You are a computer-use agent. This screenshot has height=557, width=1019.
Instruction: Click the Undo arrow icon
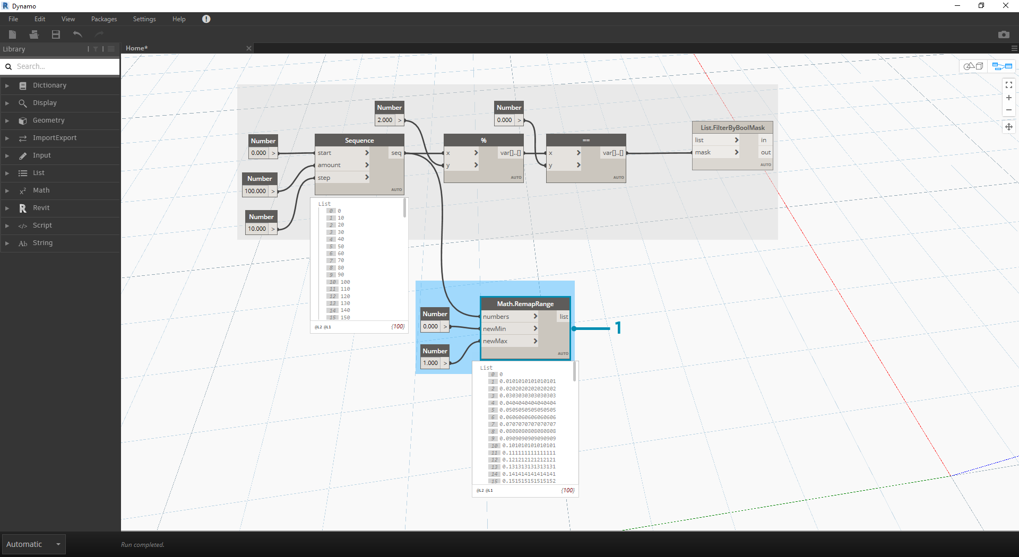coord(77,34)
